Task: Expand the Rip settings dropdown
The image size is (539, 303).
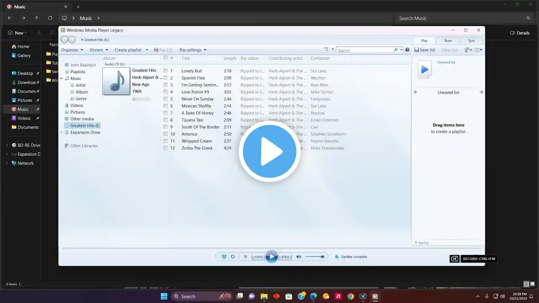Action: (x=193, y=50)
